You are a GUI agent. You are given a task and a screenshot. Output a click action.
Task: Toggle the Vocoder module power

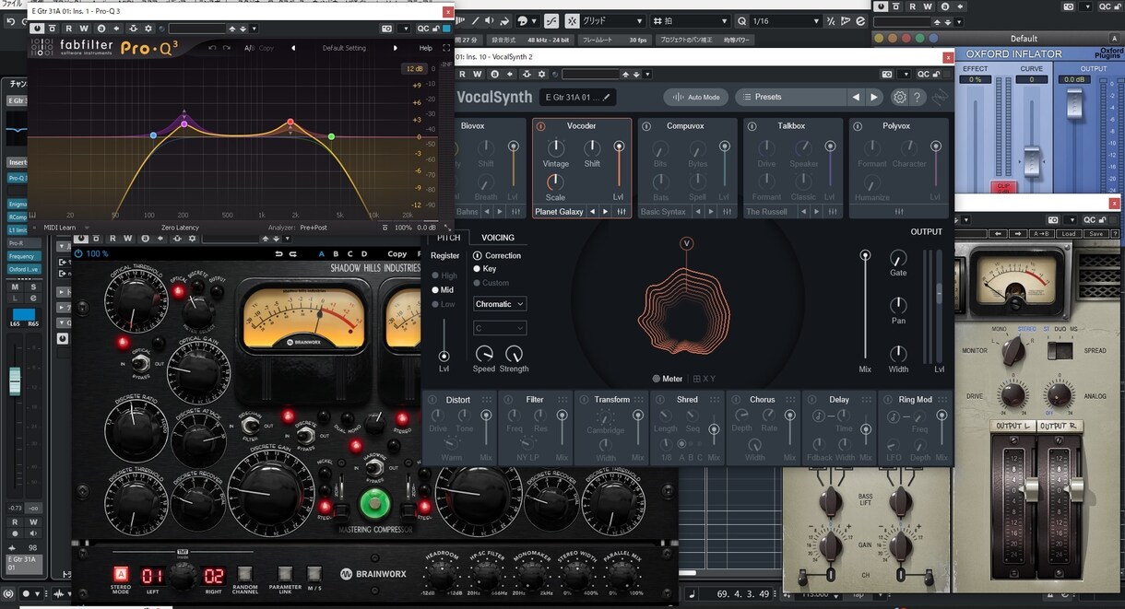[541, 125]
